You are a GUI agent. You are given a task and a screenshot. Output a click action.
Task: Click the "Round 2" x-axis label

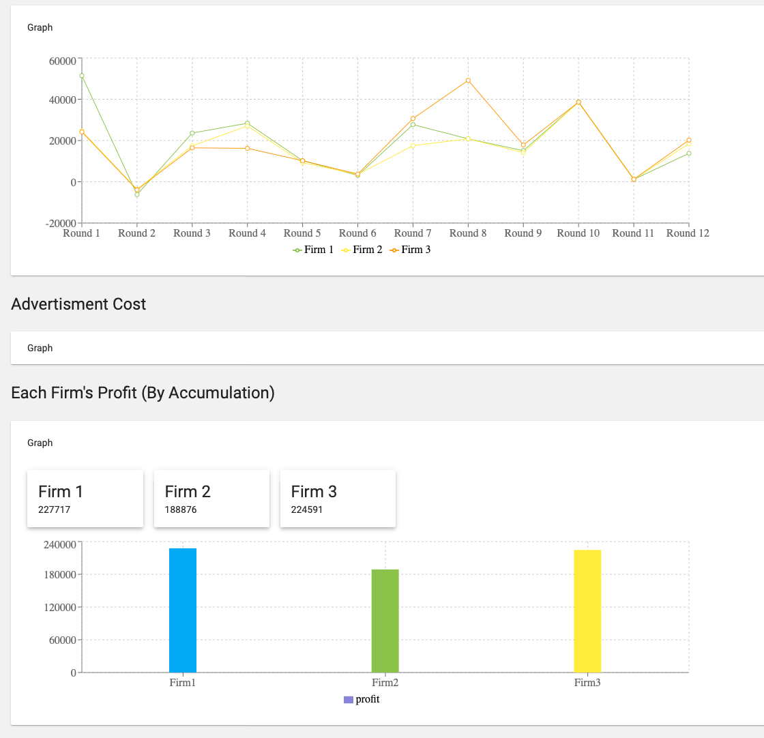click(137, 233)
